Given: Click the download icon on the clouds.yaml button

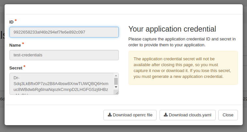Looking at the screenshot, I should [x=166, y=115].
